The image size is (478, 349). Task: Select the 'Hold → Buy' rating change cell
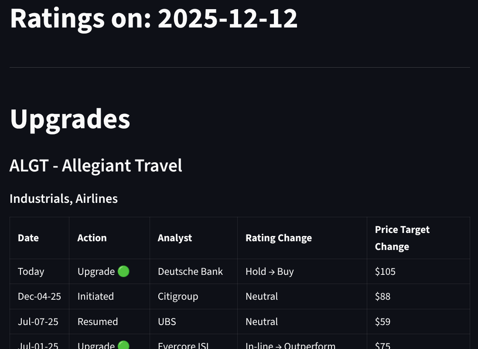point(270,271)
